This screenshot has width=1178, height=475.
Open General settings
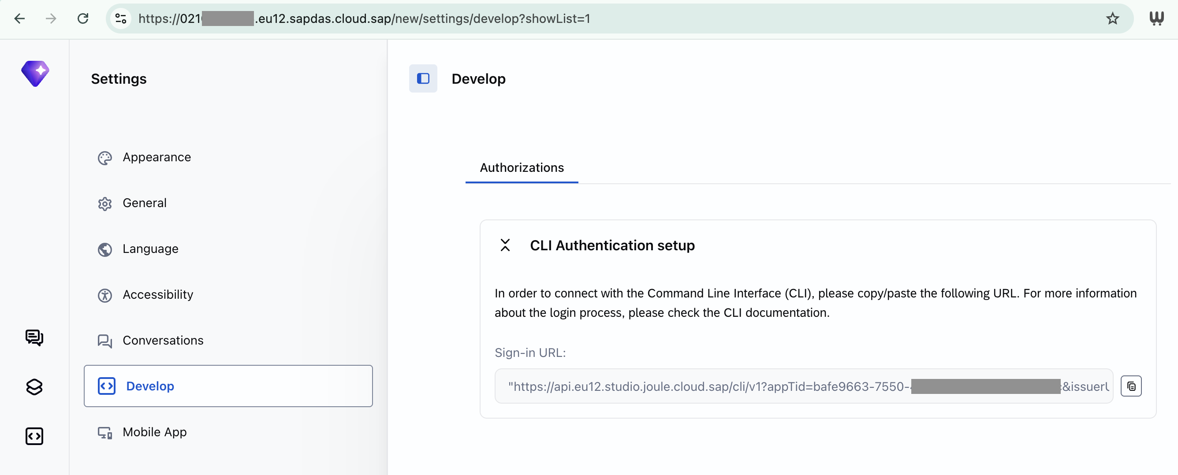(x=228, y=203)
